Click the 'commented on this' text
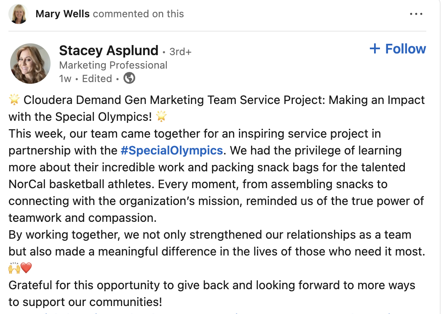444x314 pixels. coord(138,14)
